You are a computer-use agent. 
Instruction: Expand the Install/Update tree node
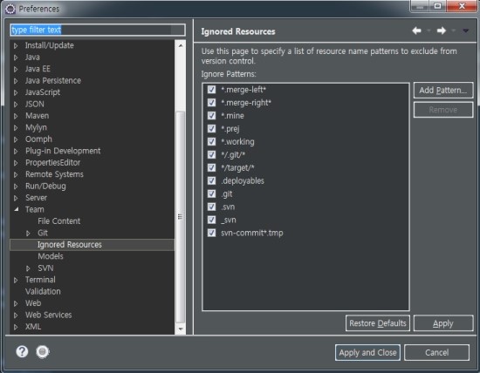click(x=16, y=46)
